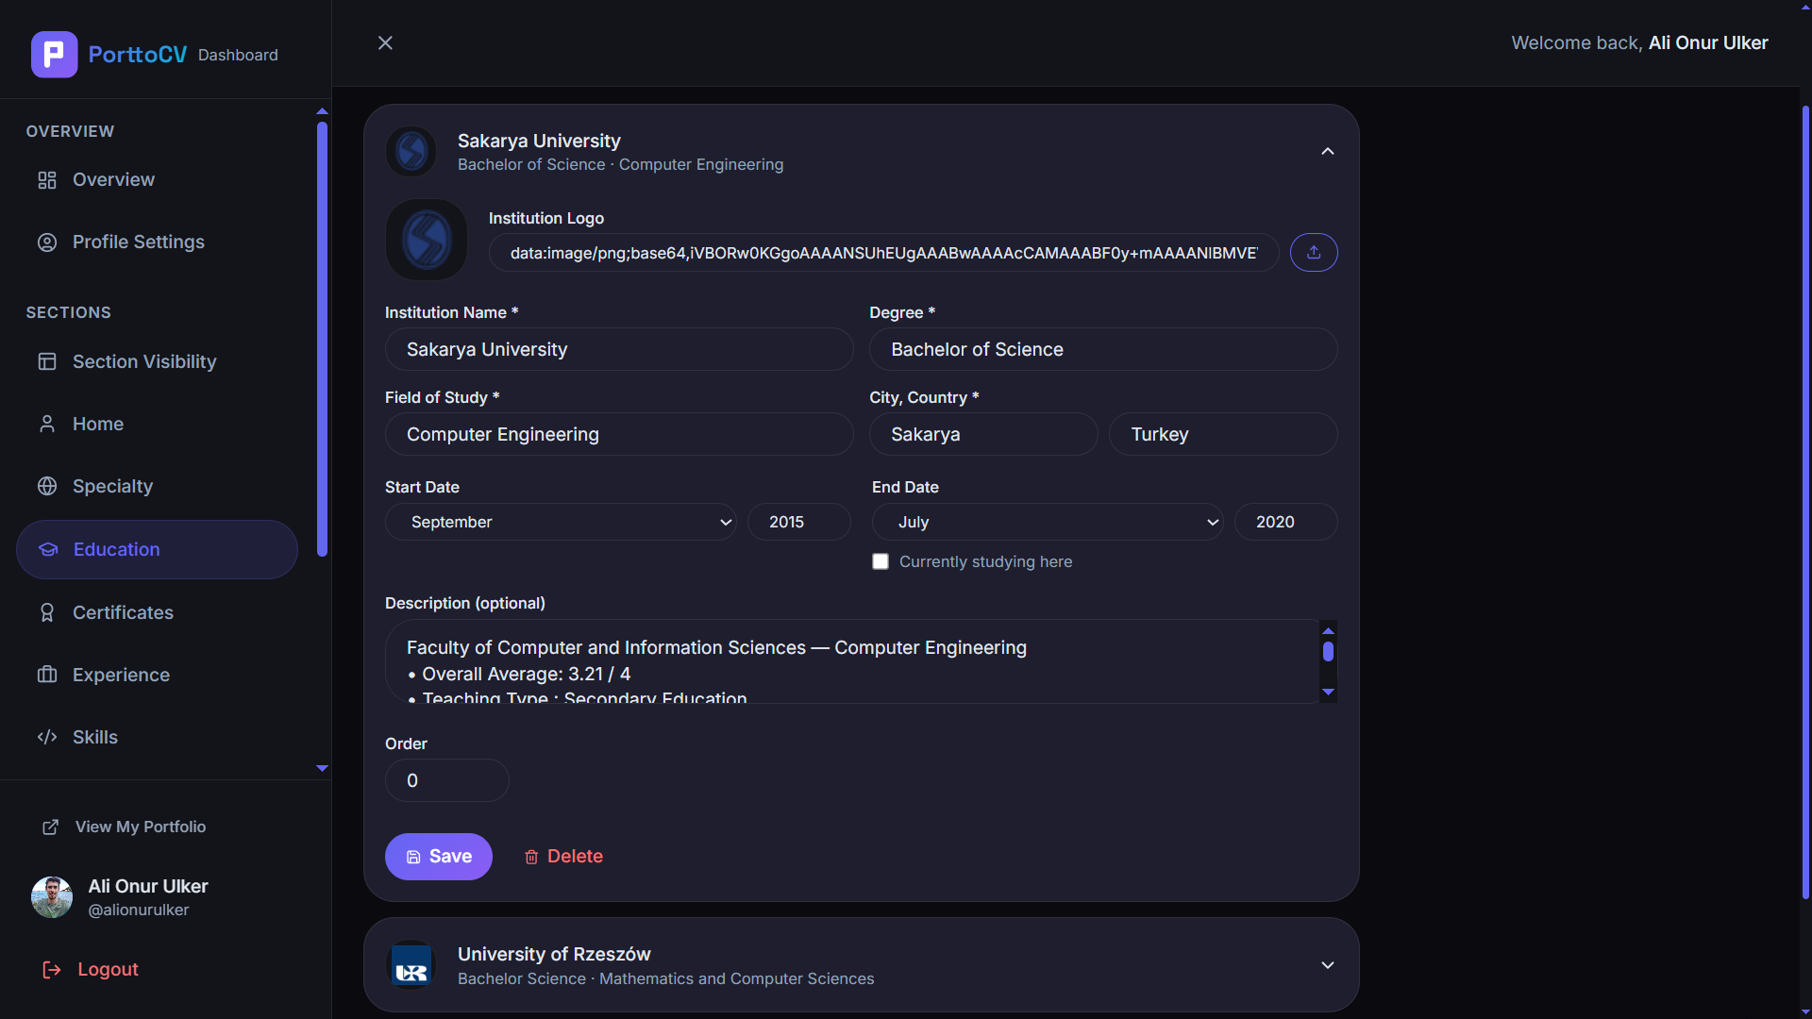The width and height of the screenshot is (1812, 1019).
Task: Select the Education section
Action: coord(157,549)
